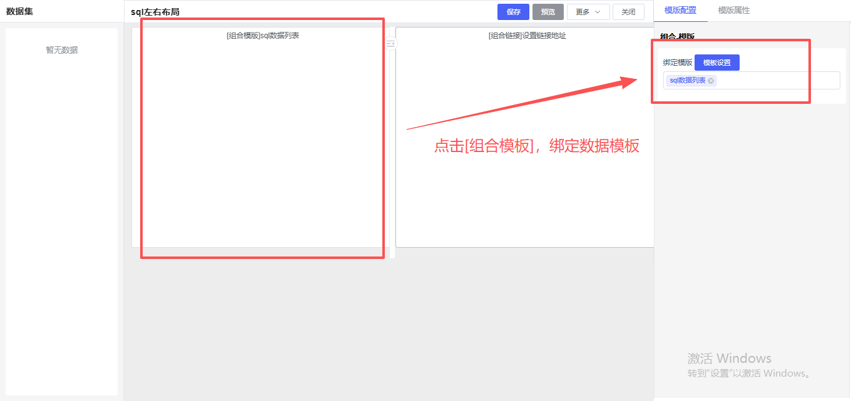851x401 pixels.
Task: Click the 组合-模版 section heading
Action: coord(677,37)
